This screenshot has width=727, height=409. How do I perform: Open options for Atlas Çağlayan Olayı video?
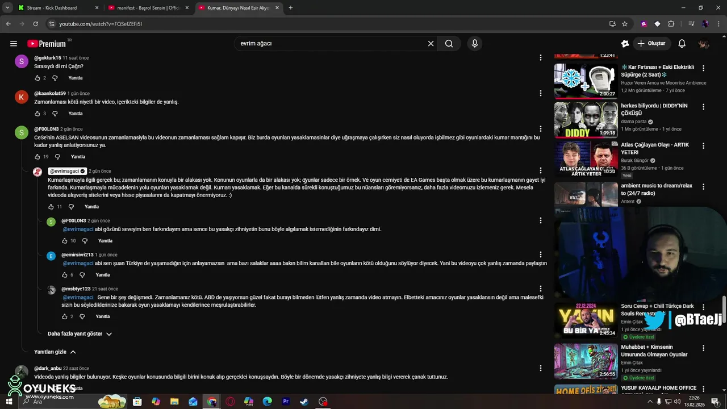(x=703, y=145)
